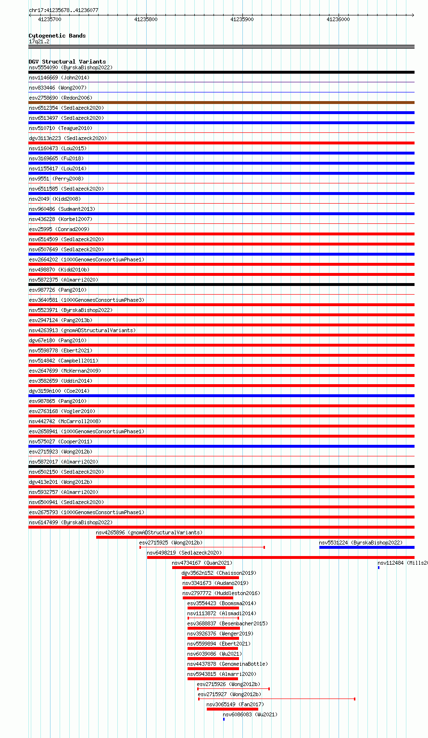Open variant esv25995 (Conrad2009)
Screen dimensions: 428x738
point(59,229)
